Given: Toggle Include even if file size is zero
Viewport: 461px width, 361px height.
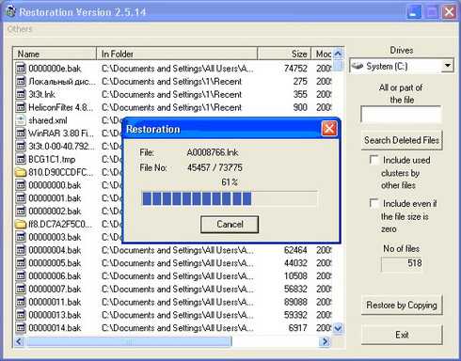Looking at the screenshot, I should point(374,203).
